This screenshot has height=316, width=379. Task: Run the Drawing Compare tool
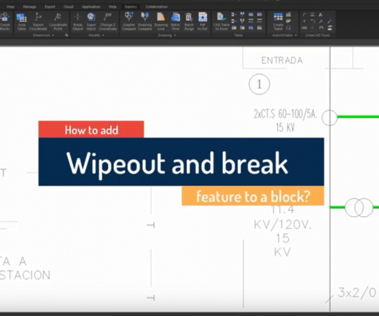[x=145, y=21]
